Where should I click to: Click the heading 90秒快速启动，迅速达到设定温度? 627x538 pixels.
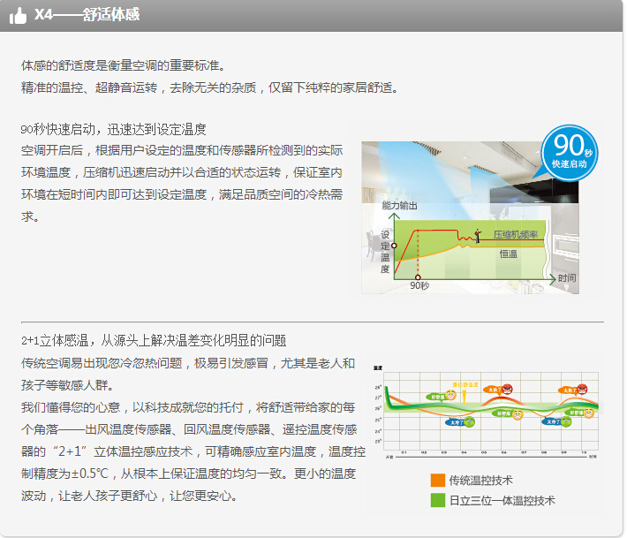[x=114, y=129]
